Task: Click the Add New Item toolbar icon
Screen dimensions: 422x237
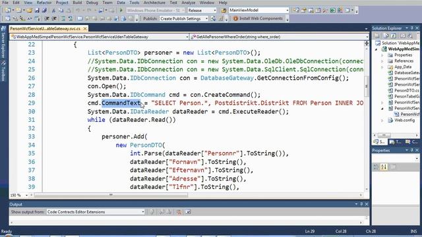Action: click(x=18, y=11)
